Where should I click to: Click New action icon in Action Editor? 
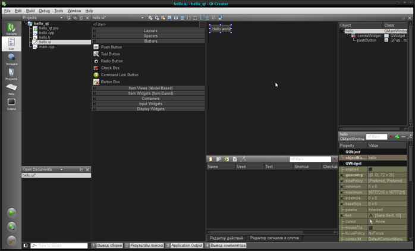click(x=210, y=159)
